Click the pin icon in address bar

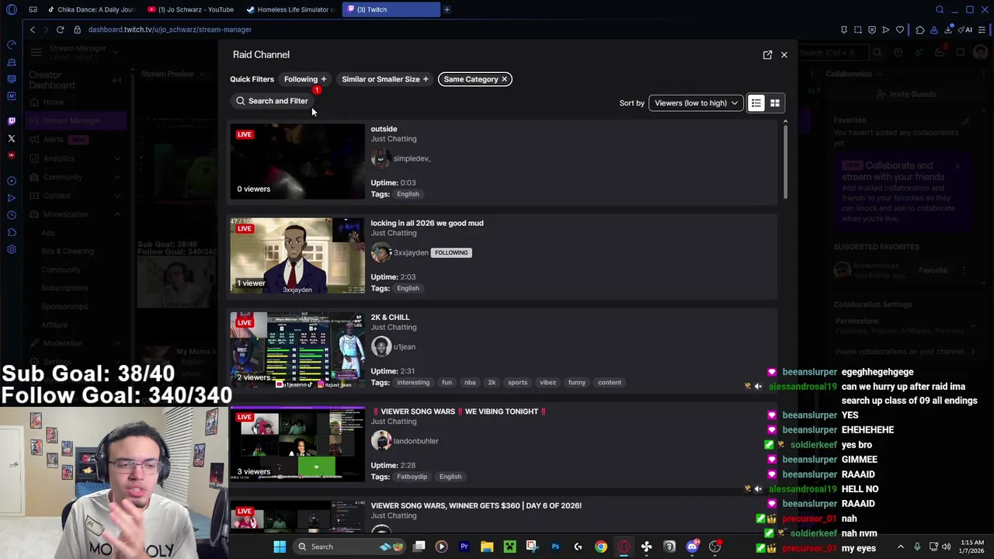(x=844, y=30)
